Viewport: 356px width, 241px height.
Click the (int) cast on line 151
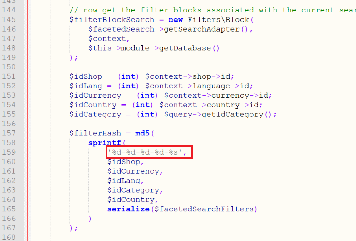click(128, 76)
